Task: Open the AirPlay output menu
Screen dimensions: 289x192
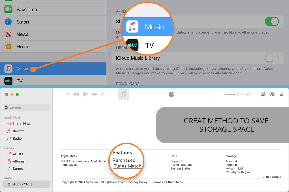Action: point(263,94)
